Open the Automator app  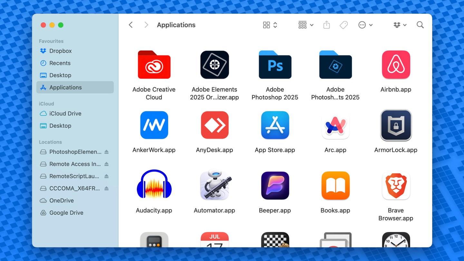point(214,185)
